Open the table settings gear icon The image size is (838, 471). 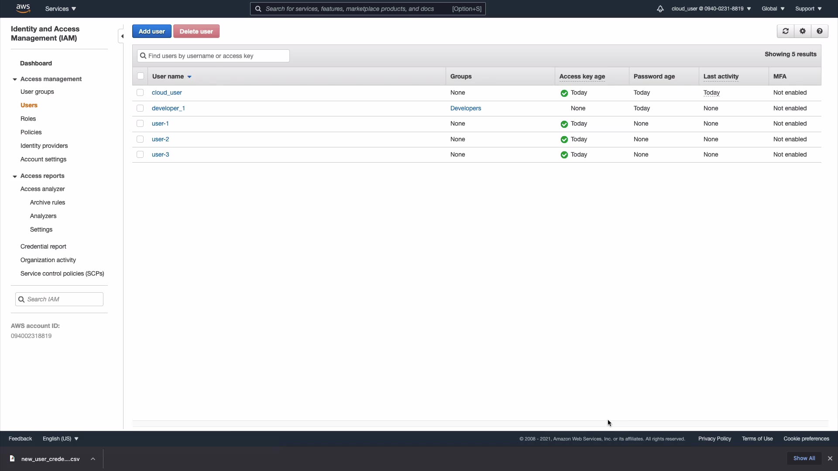pyautogui.click(x=802, y=31)
